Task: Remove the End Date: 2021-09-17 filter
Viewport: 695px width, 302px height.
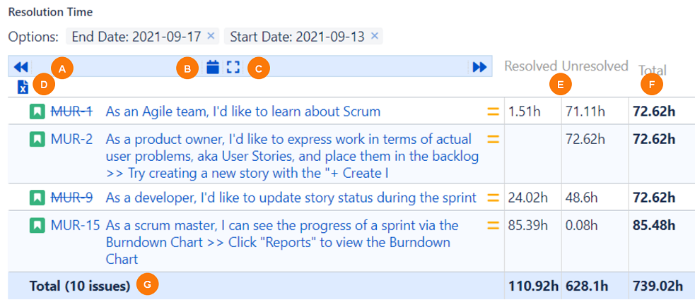Action: pyautogui.click(x=211, y=36)
